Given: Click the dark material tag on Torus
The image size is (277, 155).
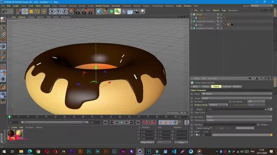Looking at the screenshot, I should [x=232, y=25].
